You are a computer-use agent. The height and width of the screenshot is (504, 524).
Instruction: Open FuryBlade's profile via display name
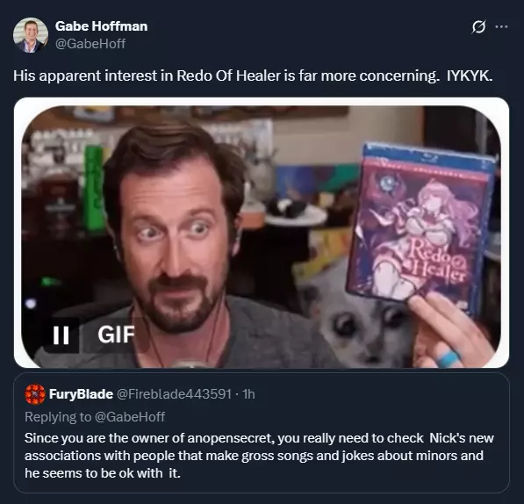(x=81, y=394)
